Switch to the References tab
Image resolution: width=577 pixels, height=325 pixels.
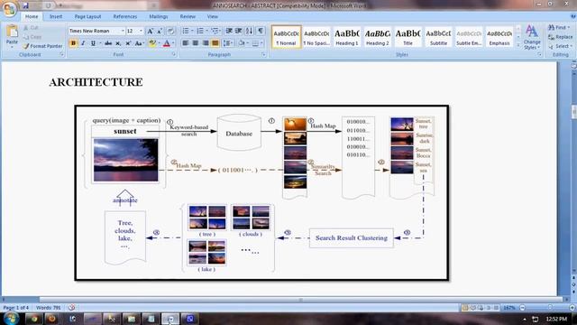pyautogui.click(x=125, y=16)
